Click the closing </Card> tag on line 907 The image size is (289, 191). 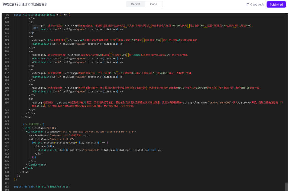[x=28, y=168]
